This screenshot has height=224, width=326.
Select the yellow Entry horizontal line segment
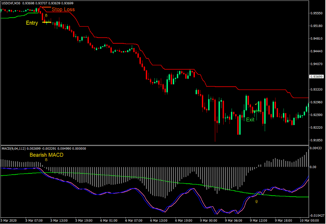pyautogui.click(x=46, y=23)
